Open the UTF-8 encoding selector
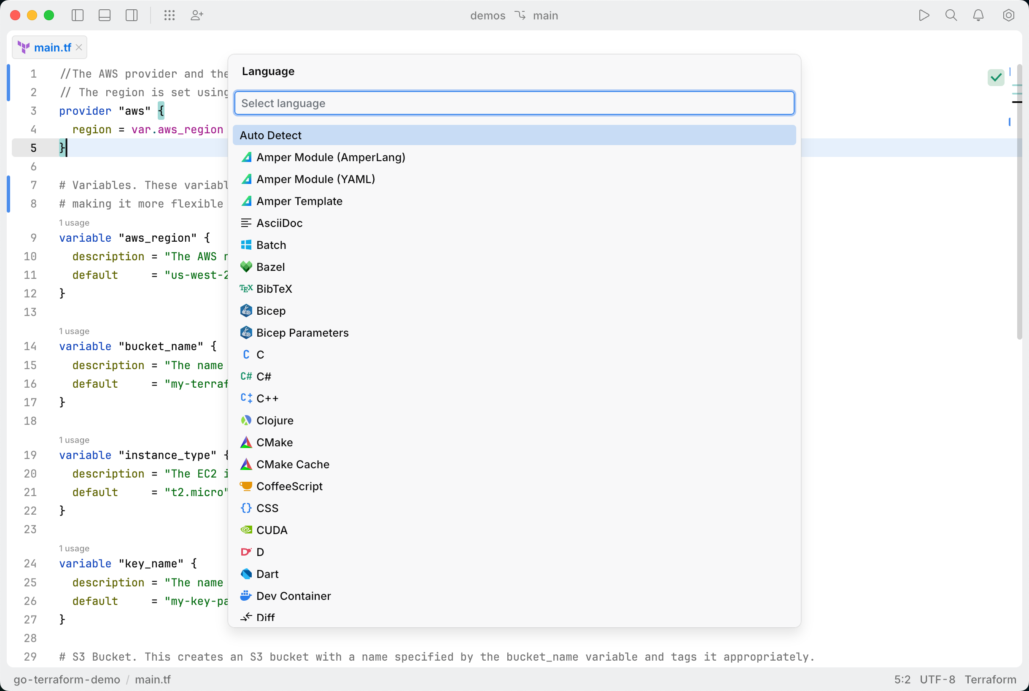Image resolution: width=1029 pixels, height=691 pixels. [x=937, y=680]
